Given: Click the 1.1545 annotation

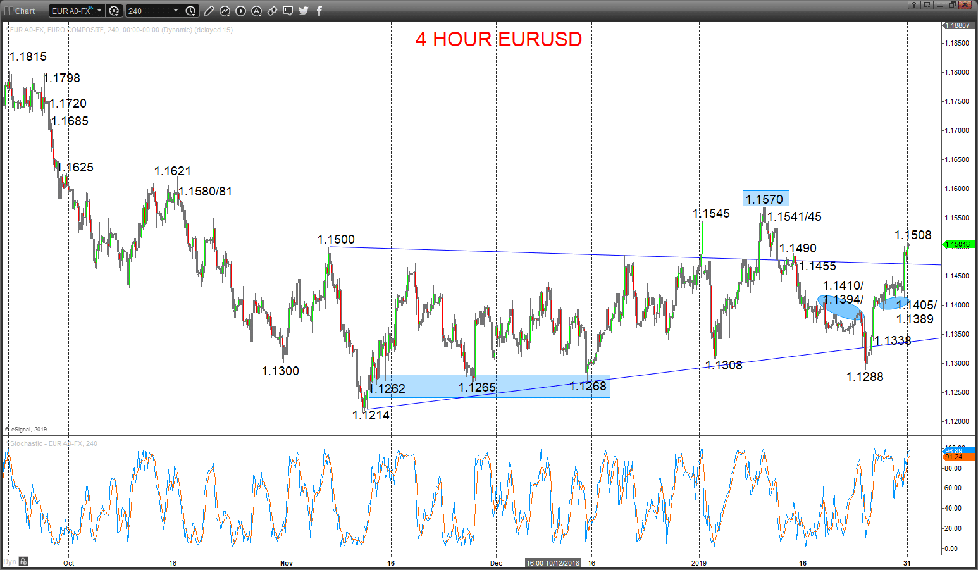Looking at the screenshot, I should pos(712,213).
